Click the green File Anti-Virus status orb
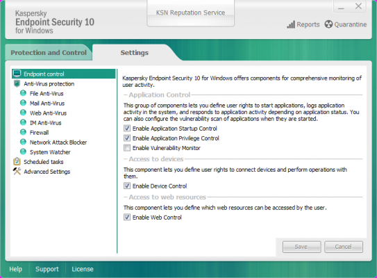Image resolution: width=377 pixels, height=278 pixels. tap(23, 93)
